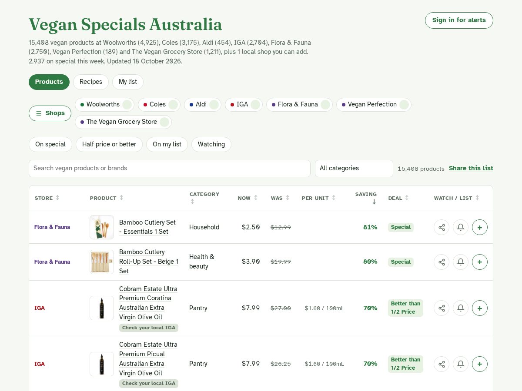Share the Cobram Estate Picual olive oil
522x391 pixels.
click(442, 364)
